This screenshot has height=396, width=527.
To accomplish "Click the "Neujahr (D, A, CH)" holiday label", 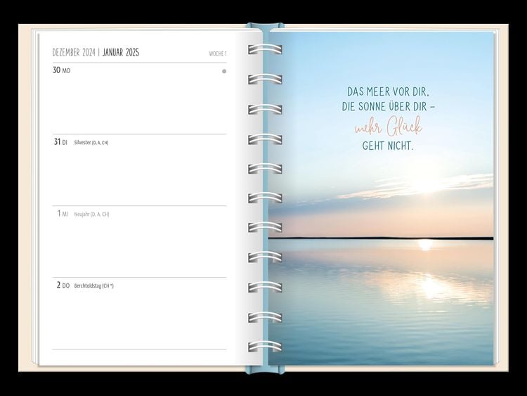I will pyautogui.click(x=91, y=215).
